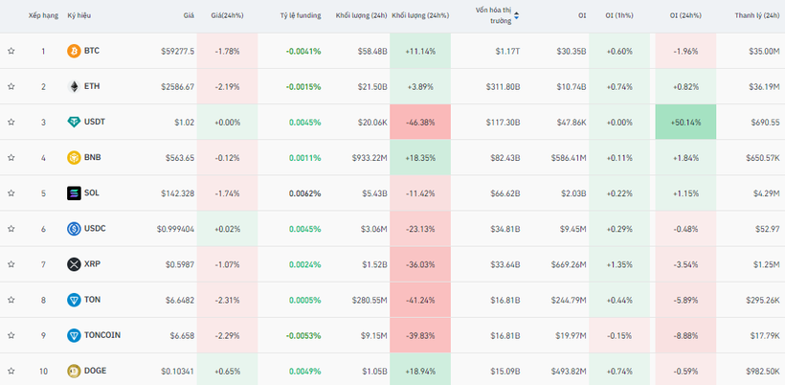Open the TON symbol link
This screenshot has width=785, height=385.
[92, 300]
